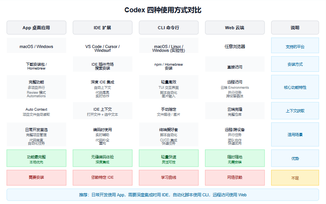Select the "上下文获取" label box
Viewport: 326px width, 204px height.
point(295,111)
